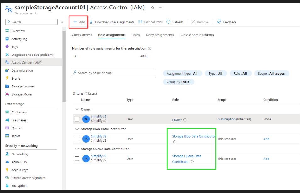Screen dimensions: 300x193
Task: Click the File shares icon
Action: [7, 120]
